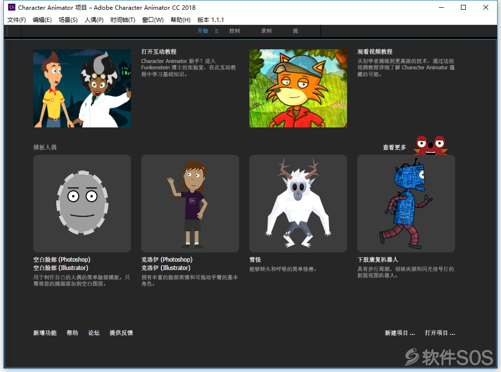Click 打开项目 ... to open project

point(439,333)
